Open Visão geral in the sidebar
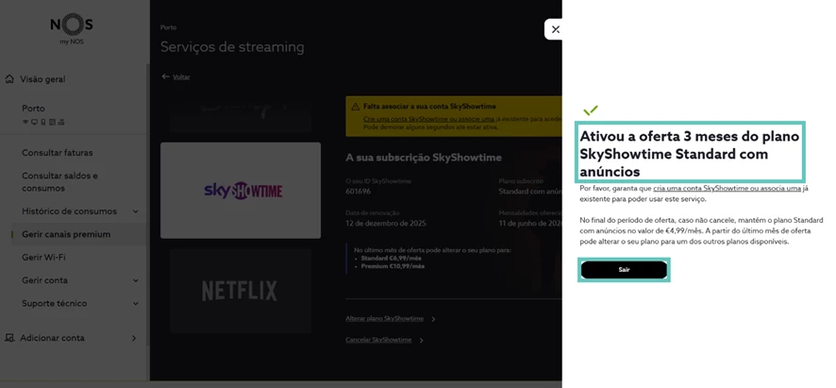 [42, 79]
